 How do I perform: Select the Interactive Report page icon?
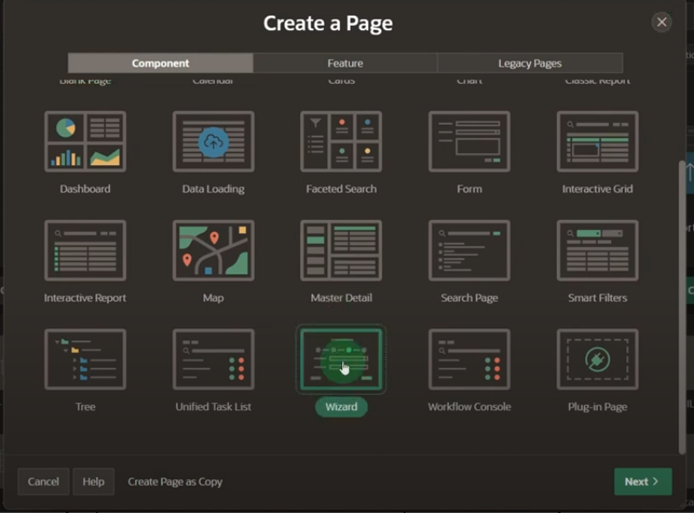85,251
